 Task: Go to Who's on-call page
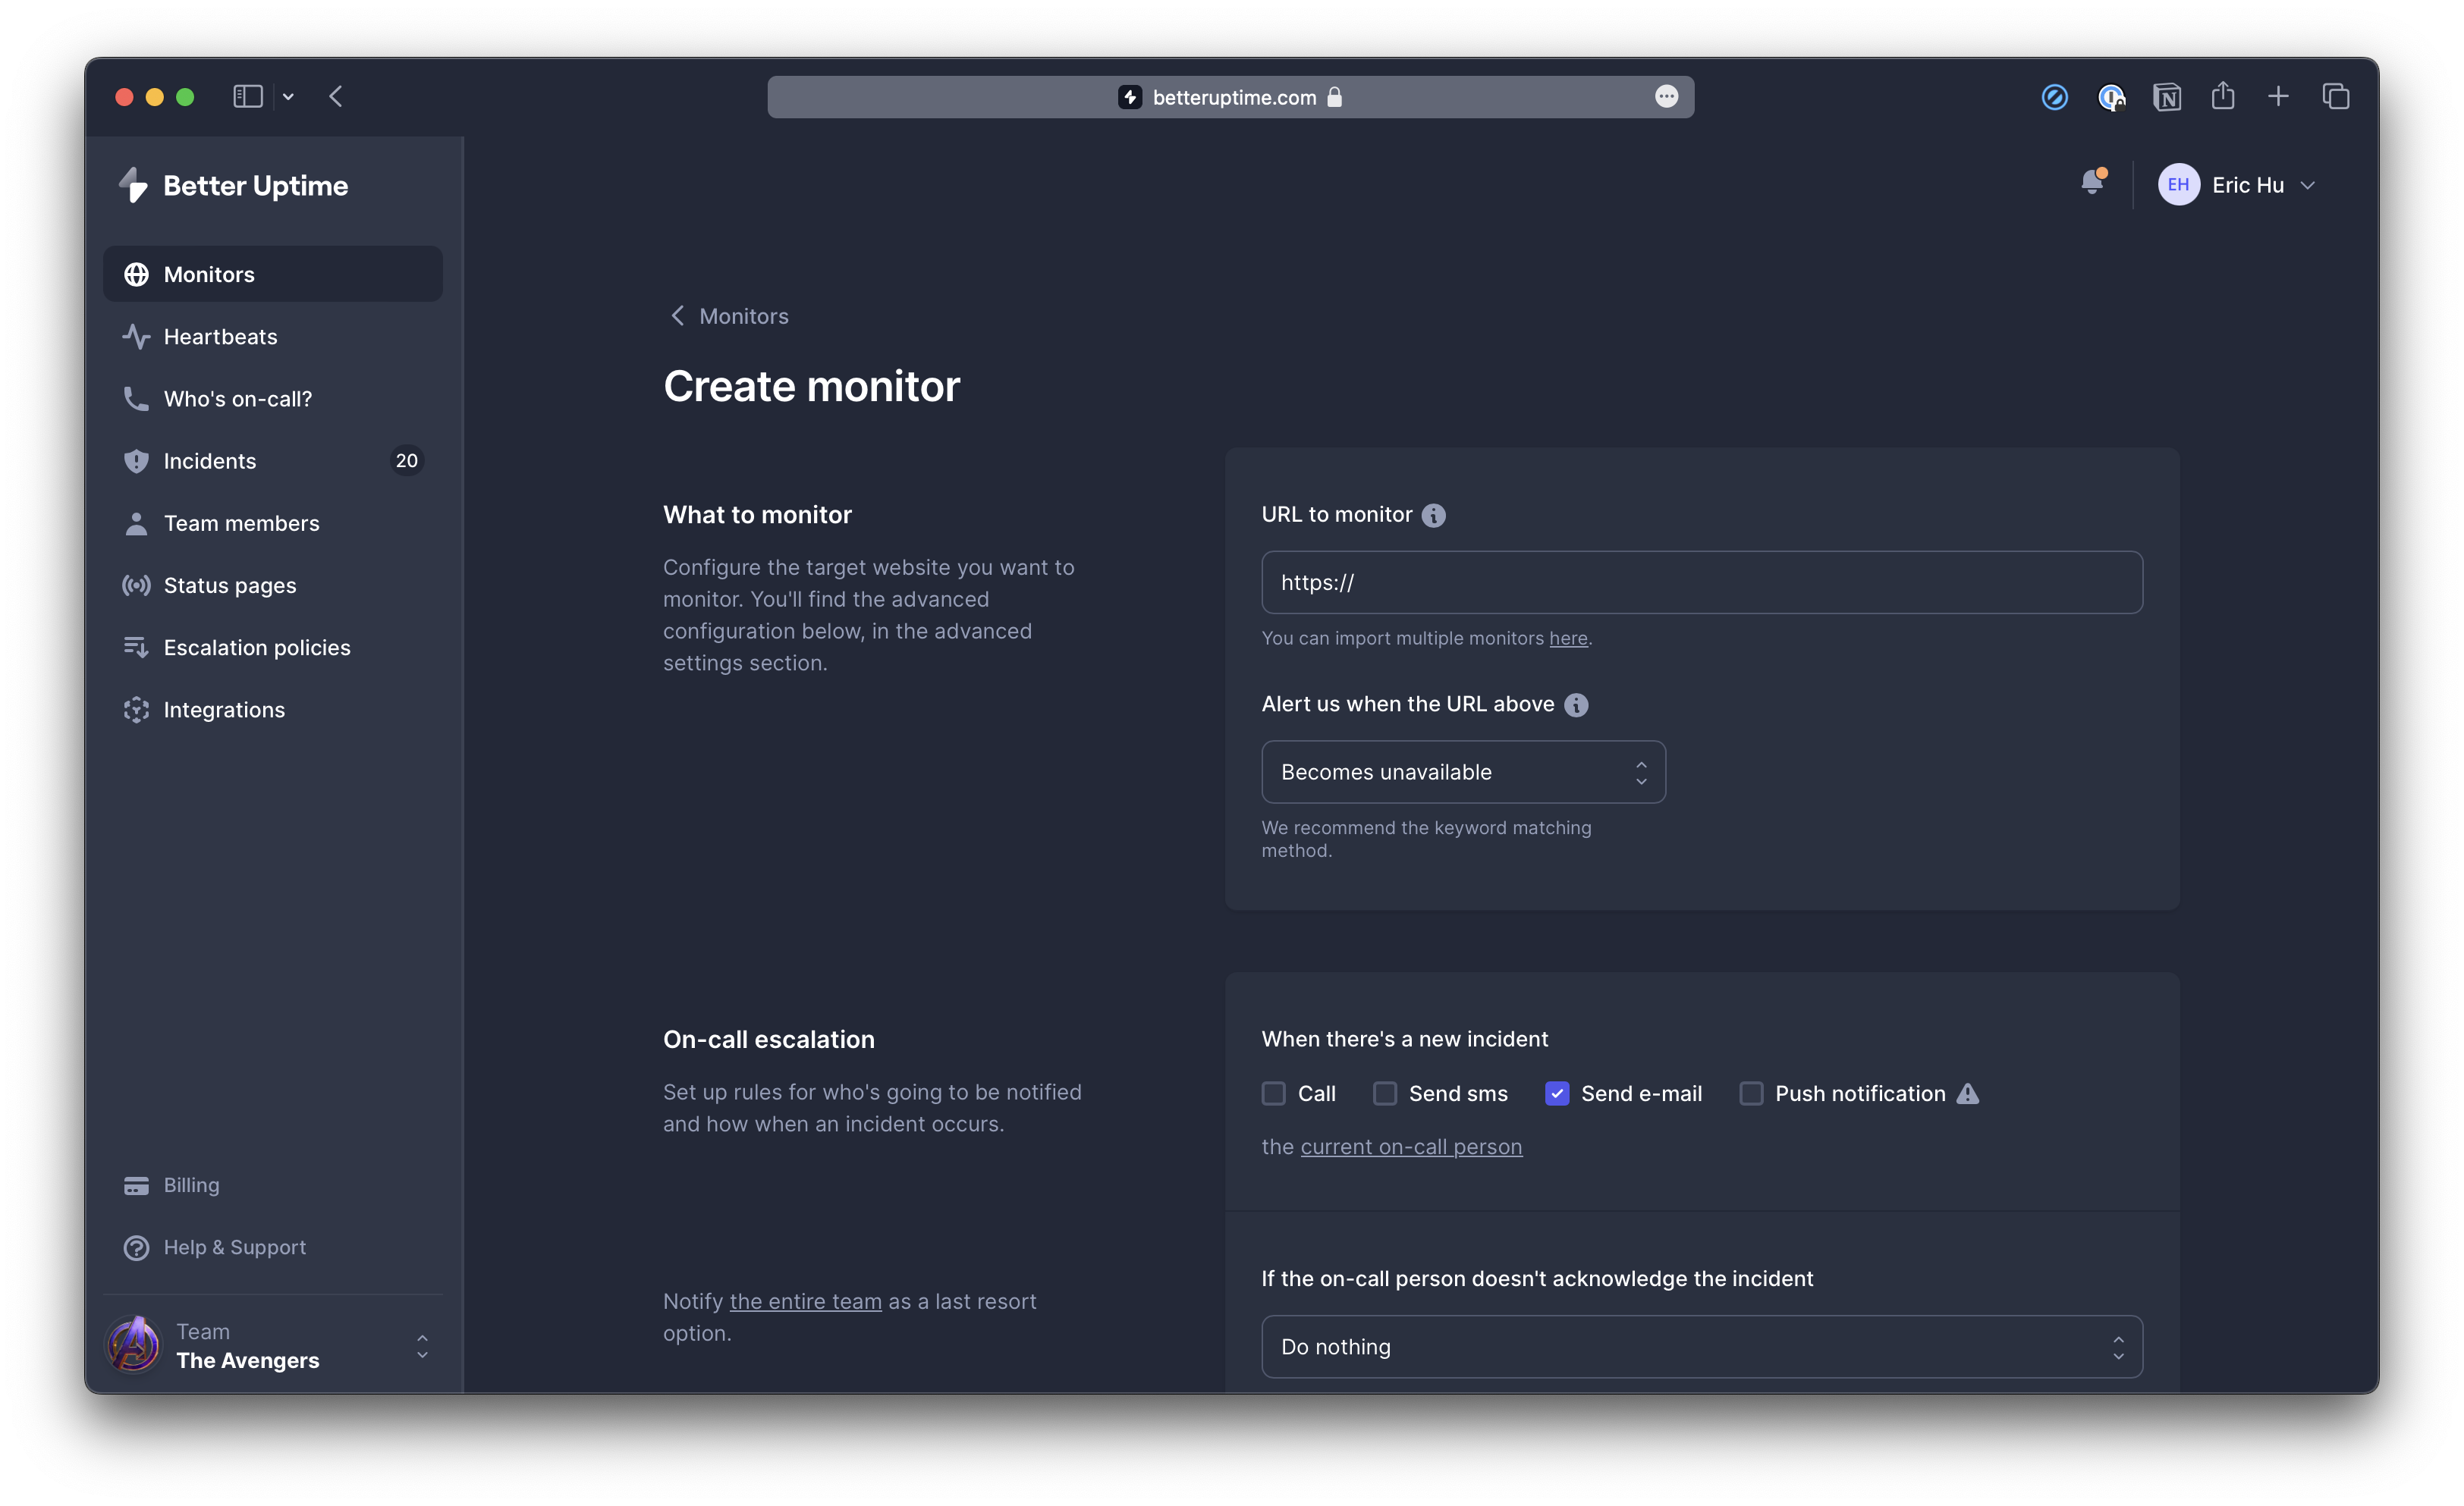[x=273, y=399]
